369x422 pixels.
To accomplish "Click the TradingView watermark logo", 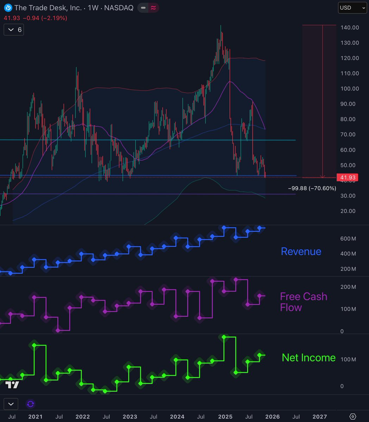I will (12, 385).
